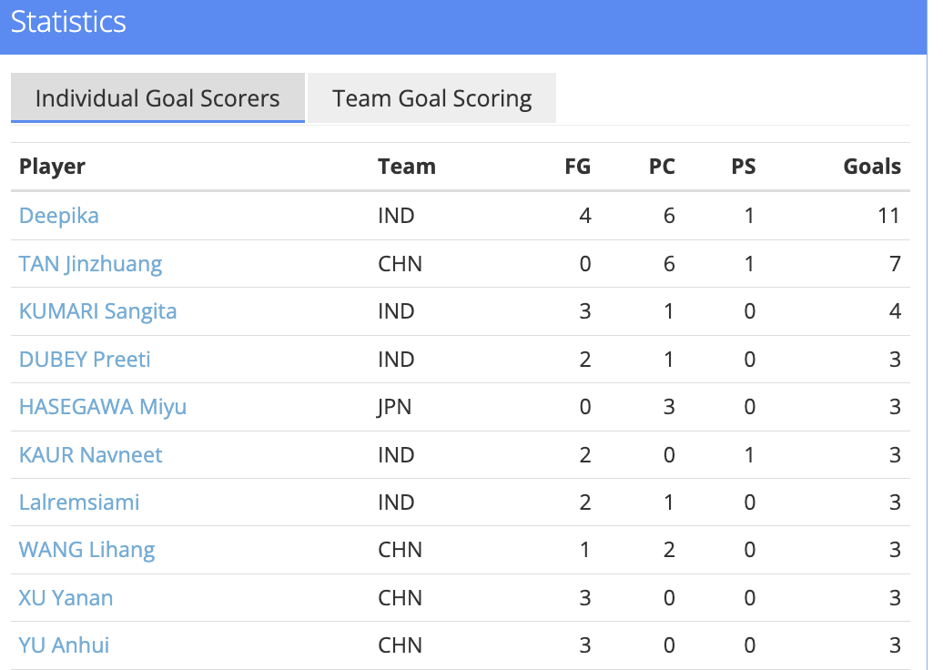
Task: Click the PS column header
Action: click(x=743, y=167)
